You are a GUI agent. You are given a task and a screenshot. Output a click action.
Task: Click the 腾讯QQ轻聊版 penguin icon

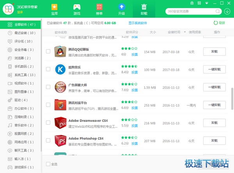(60, 52)
